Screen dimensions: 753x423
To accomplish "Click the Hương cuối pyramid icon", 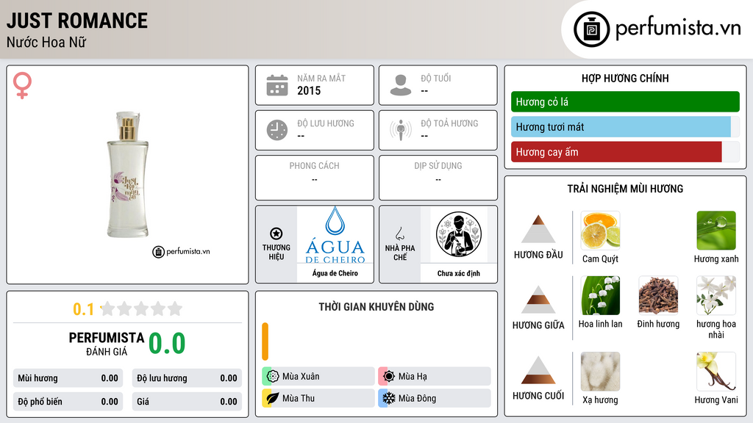I will point(538,370).
